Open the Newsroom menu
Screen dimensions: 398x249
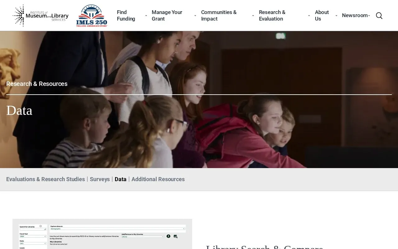(x=355, y=16)
